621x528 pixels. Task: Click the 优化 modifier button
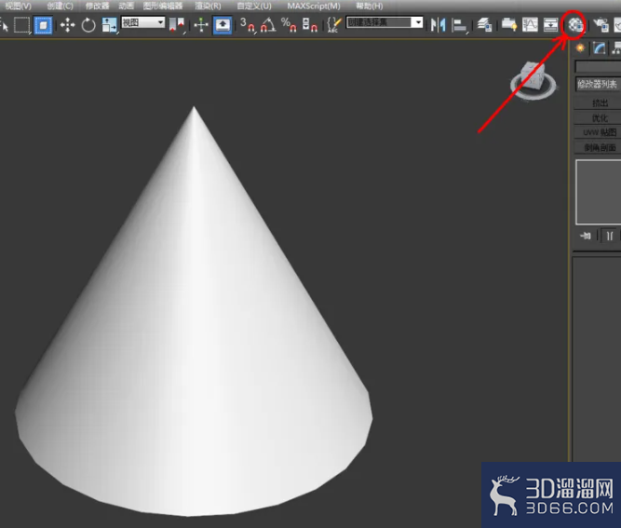click(x=598, y=117)
